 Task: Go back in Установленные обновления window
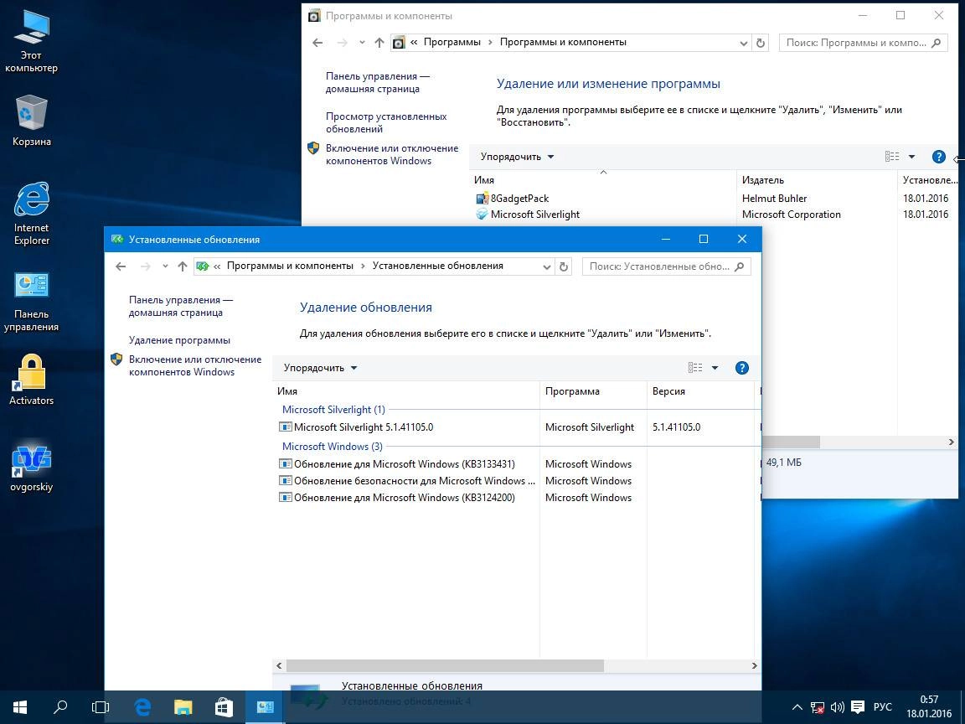(x=121, y=266)
